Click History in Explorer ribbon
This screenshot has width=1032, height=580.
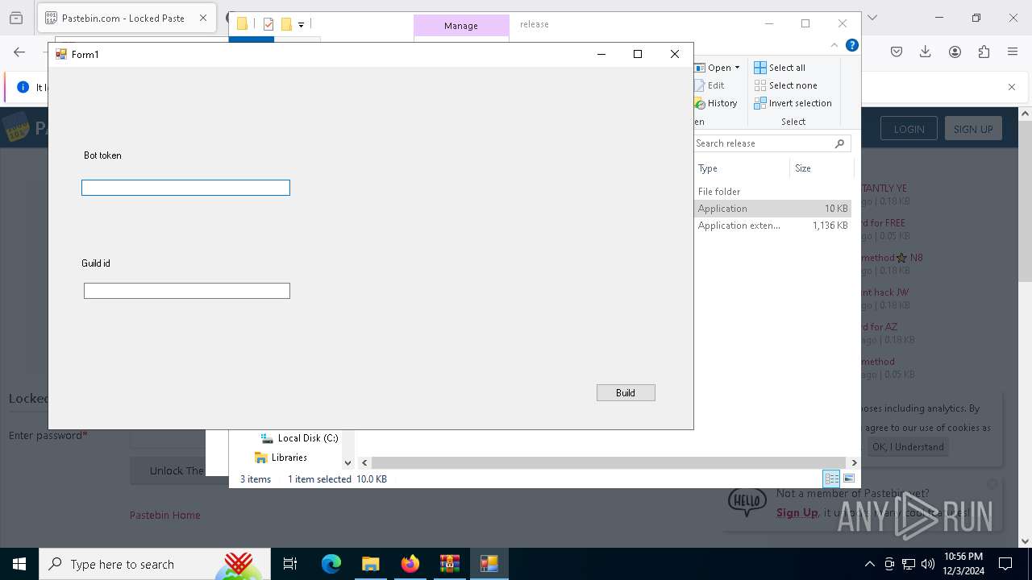click(x=716, y=103)
